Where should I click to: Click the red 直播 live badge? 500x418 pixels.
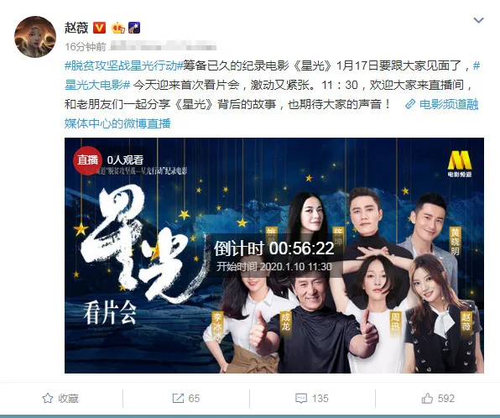pyautogui.click(x=88, y=160)
